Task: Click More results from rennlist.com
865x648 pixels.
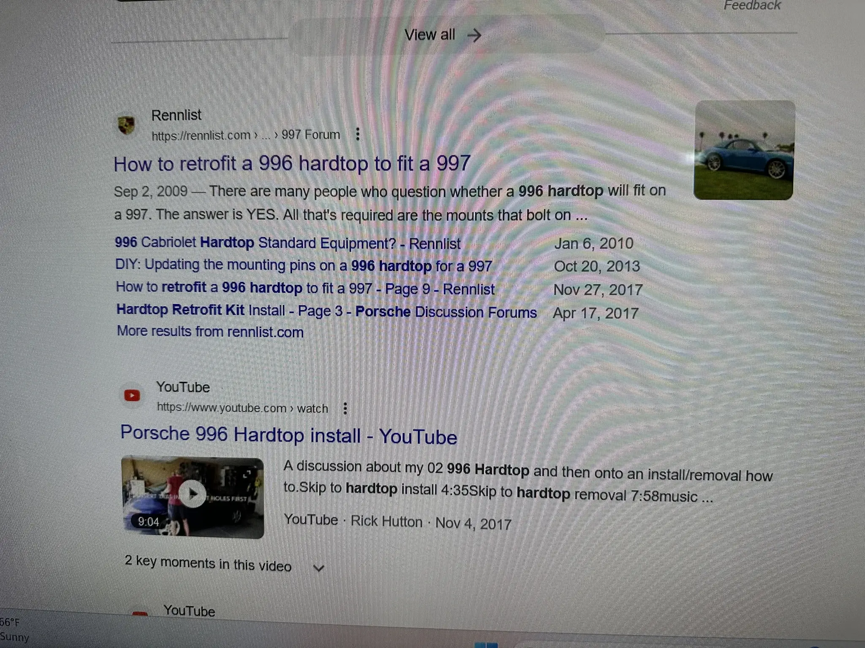Action: 210,331
